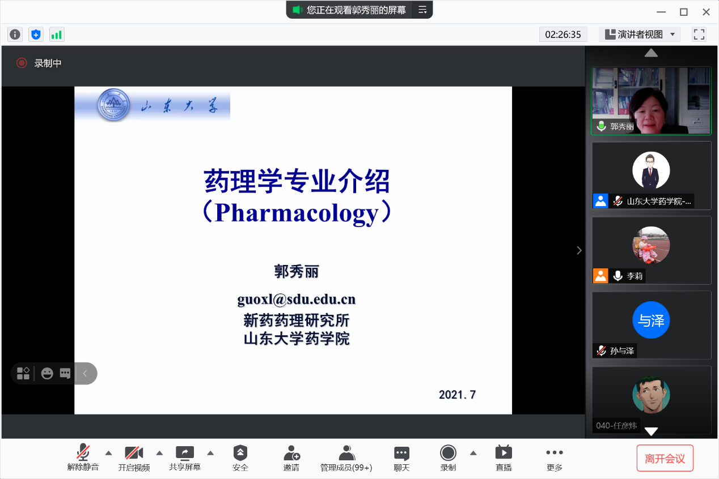
Task: Open the screen-sharing options menu at top
Action: 422,10
